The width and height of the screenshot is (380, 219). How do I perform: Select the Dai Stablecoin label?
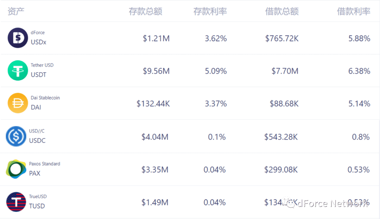point(45,98)
